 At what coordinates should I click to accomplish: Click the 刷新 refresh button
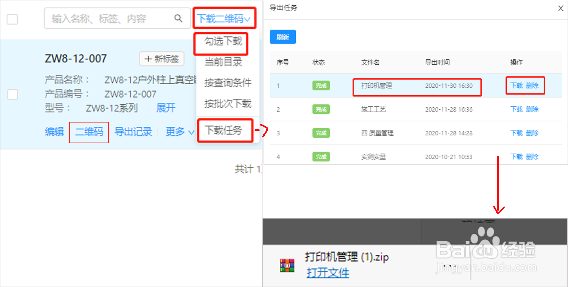click(282, 37)
